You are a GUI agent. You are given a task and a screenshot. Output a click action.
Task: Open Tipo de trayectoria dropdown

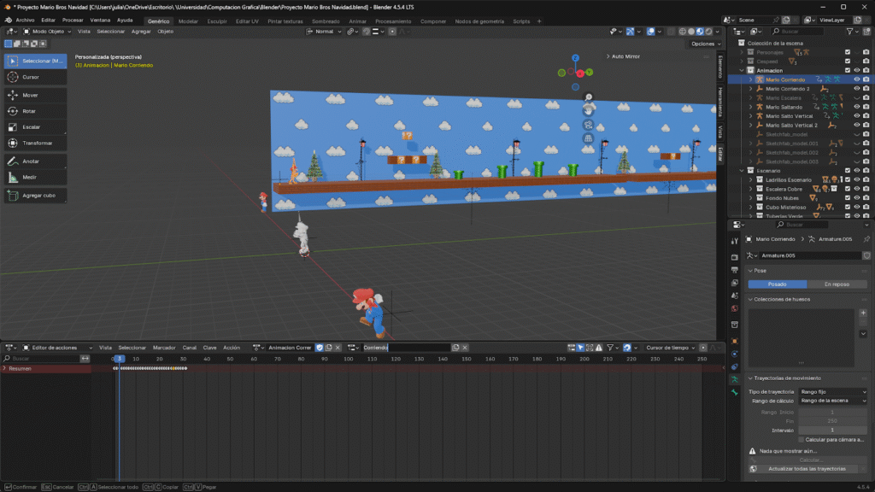tap(833, 391)
